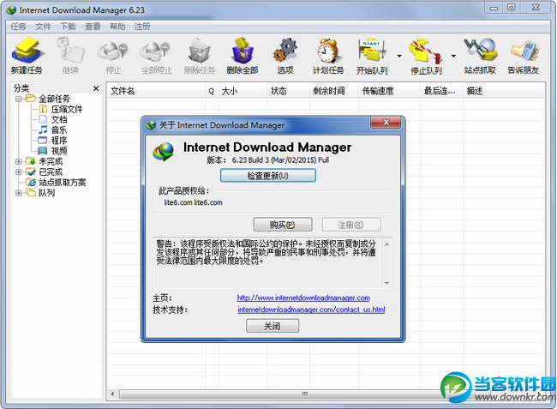Close the 分类 categories panel
557x409 pixels.
[96, 88]
